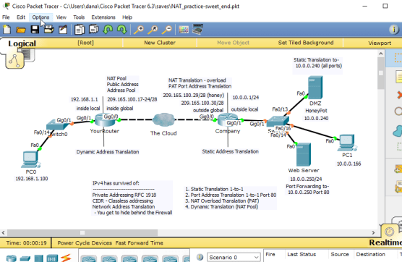The width and height of the screenshot is (402, 262).
Task: Open the Drawing Palette icon
Action: 184,30
